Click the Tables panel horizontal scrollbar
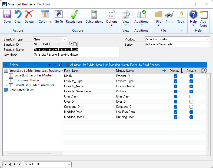213x168 pixels. tap(29, 153)
